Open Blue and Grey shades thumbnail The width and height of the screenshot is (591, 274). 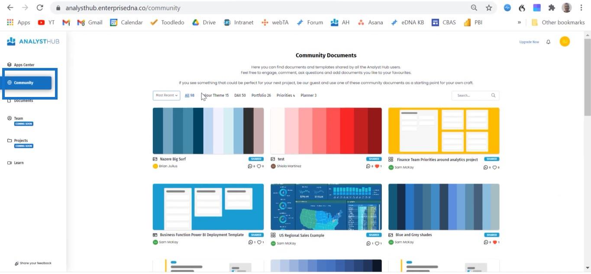444,207
